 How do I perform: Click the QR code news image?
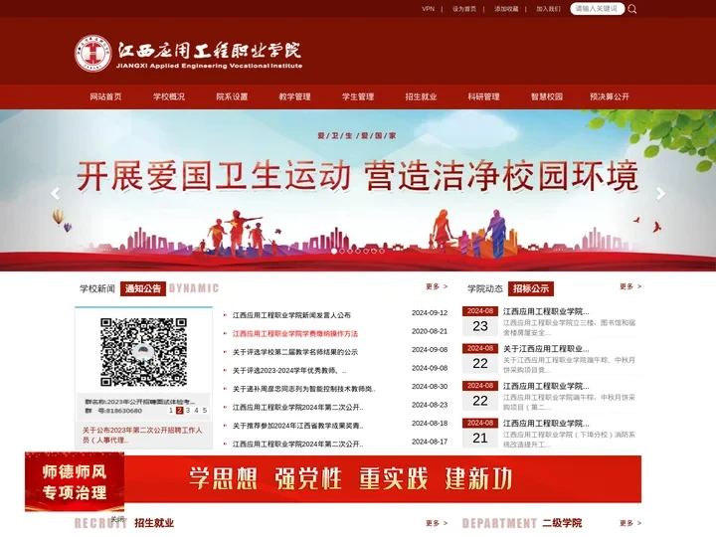point(143,352)
